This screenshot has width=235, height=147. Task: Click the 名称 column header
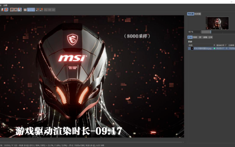click(191, 45)
